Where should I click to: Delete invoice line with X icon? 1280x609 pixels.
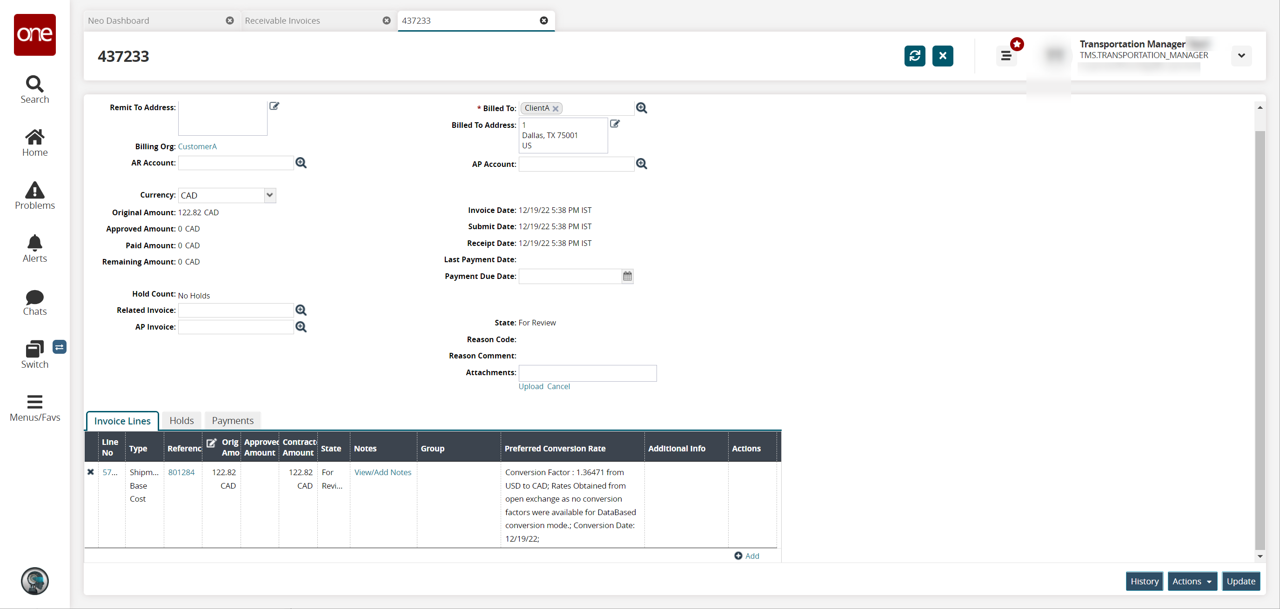(90, 472)
